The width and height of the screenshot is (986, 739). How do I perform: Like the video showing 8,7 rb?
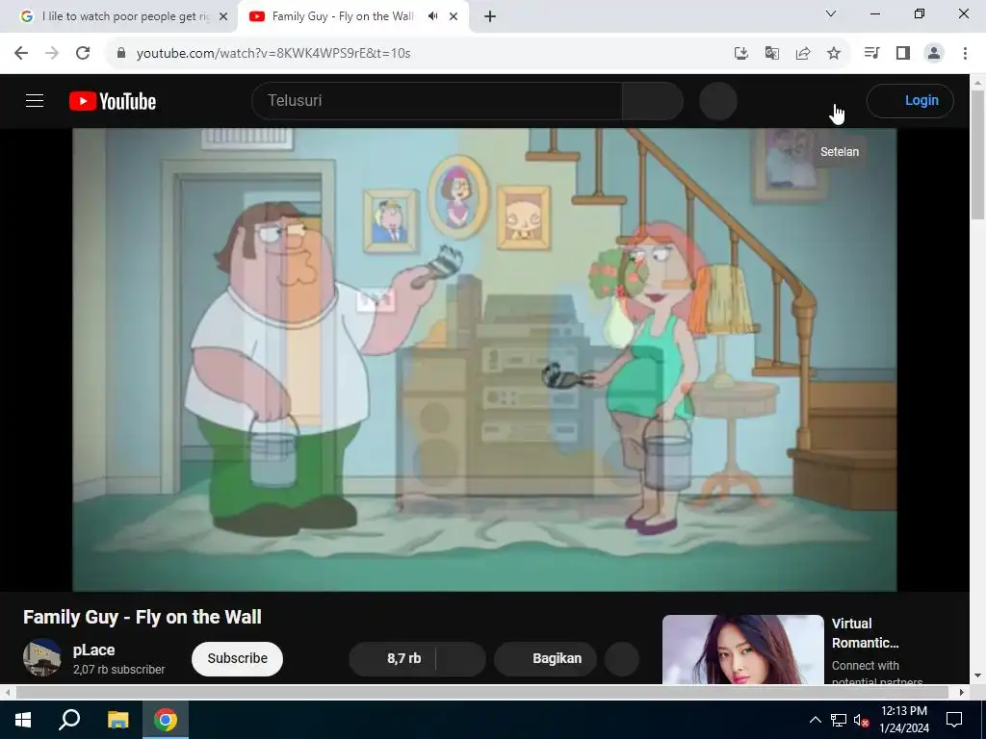(x=392, y=658)
